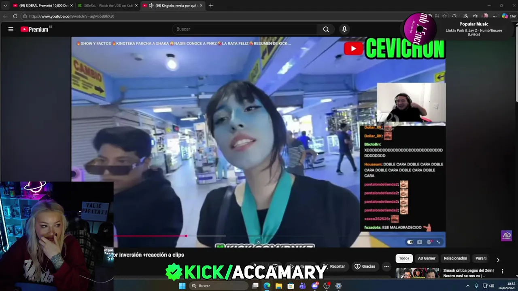Click the taskbar Buscar search box
Screen dimensions: 518x291
coord(219,286)
